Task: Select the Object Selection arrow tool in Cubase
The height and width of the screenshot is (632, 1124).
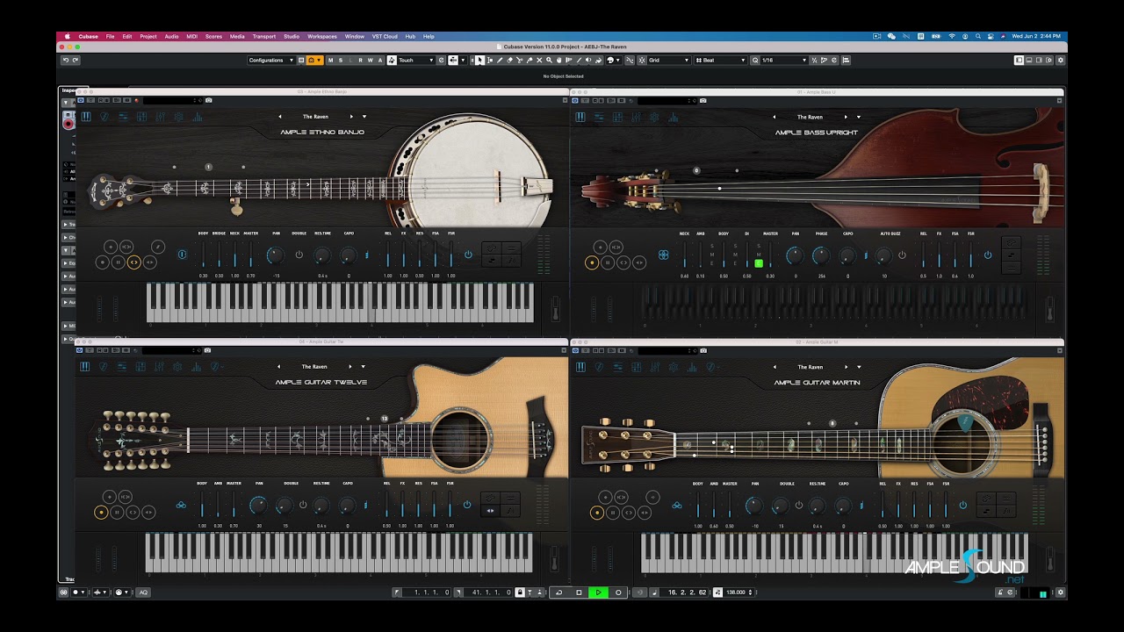Action: coord(479,60)
